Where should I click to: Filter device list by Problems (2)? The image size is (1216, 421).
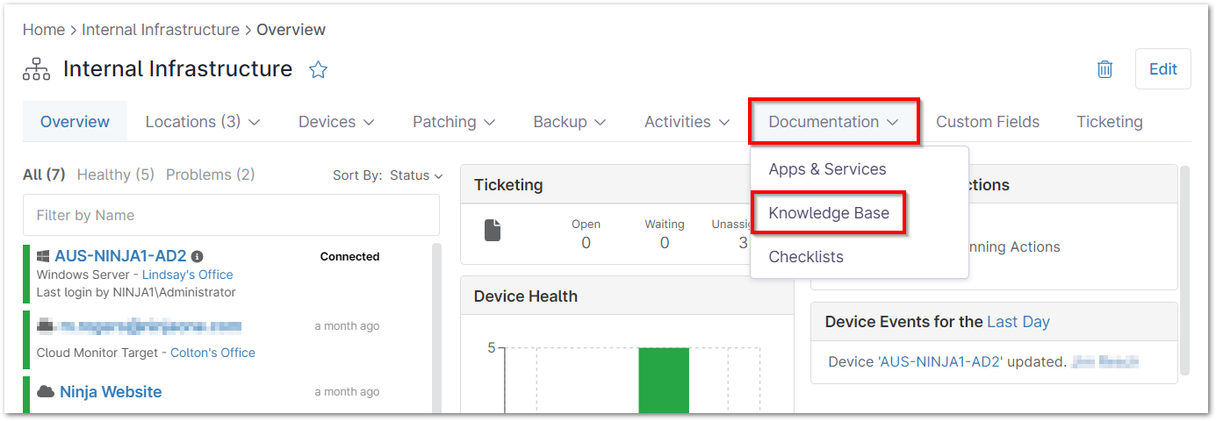coord(210,175)
